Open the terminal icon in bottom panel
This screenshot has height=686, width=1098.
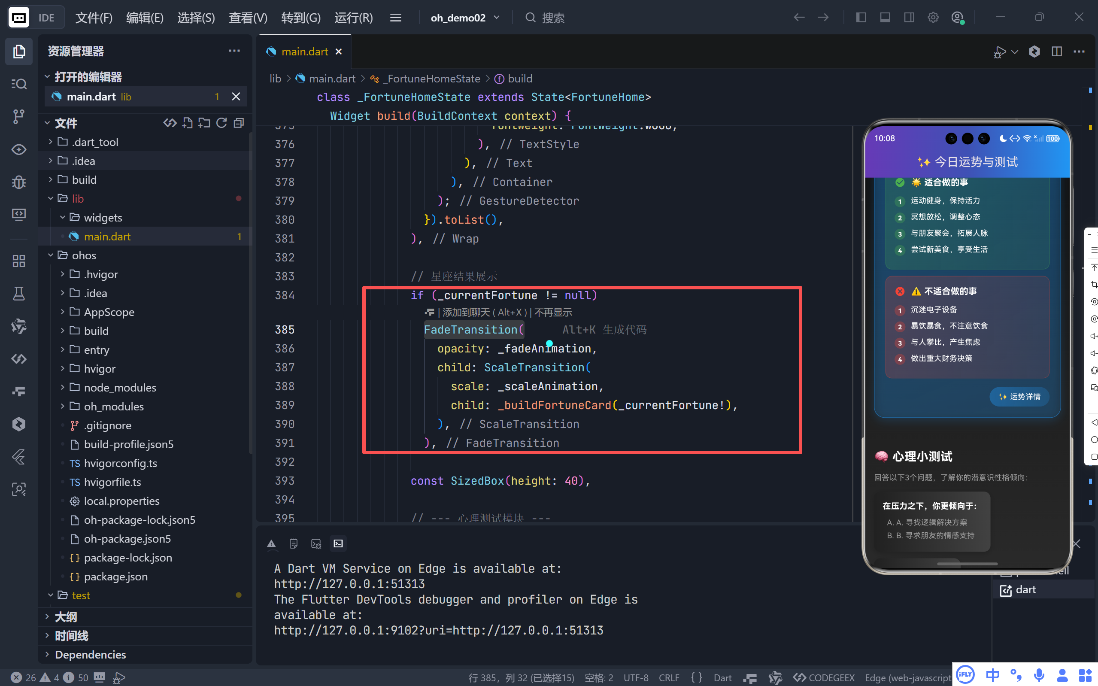click(338, 543)
